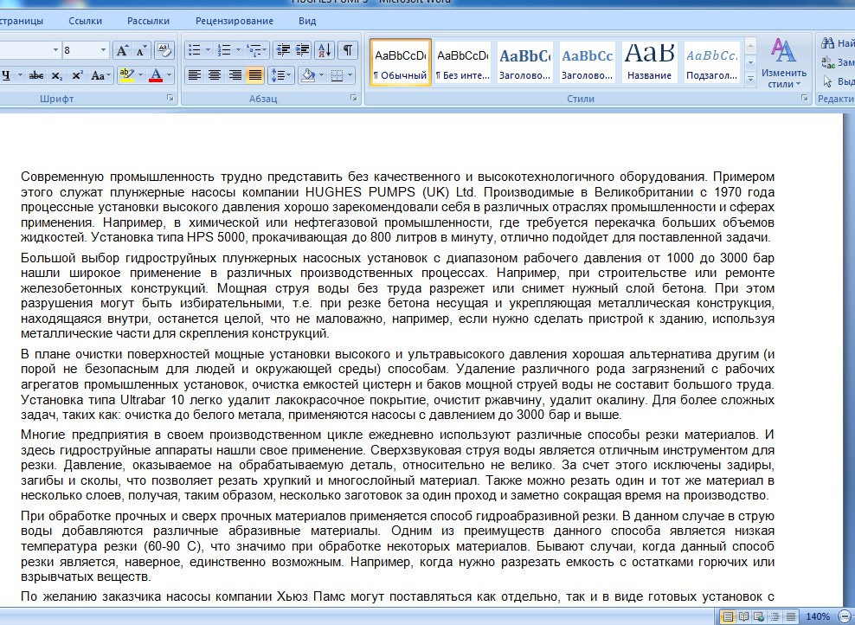Clear formatting with the eraser icon
Screen dimensions: 855x625
(x=164, y=51)
